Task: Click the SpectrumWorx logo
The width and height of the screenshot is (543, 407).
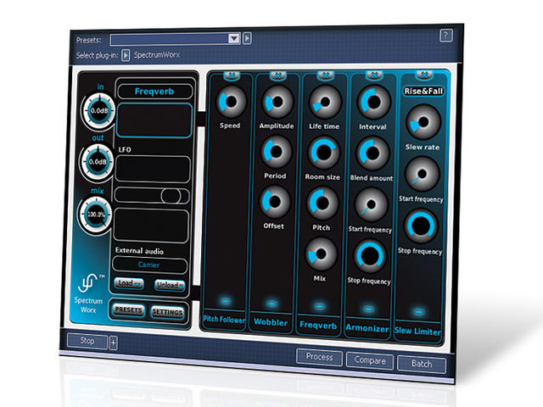Action: (x=89, y=293)
